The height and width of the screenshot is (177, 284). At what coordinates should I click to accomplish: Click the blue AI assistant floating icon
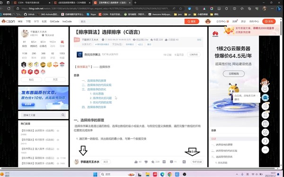(266, 98)
